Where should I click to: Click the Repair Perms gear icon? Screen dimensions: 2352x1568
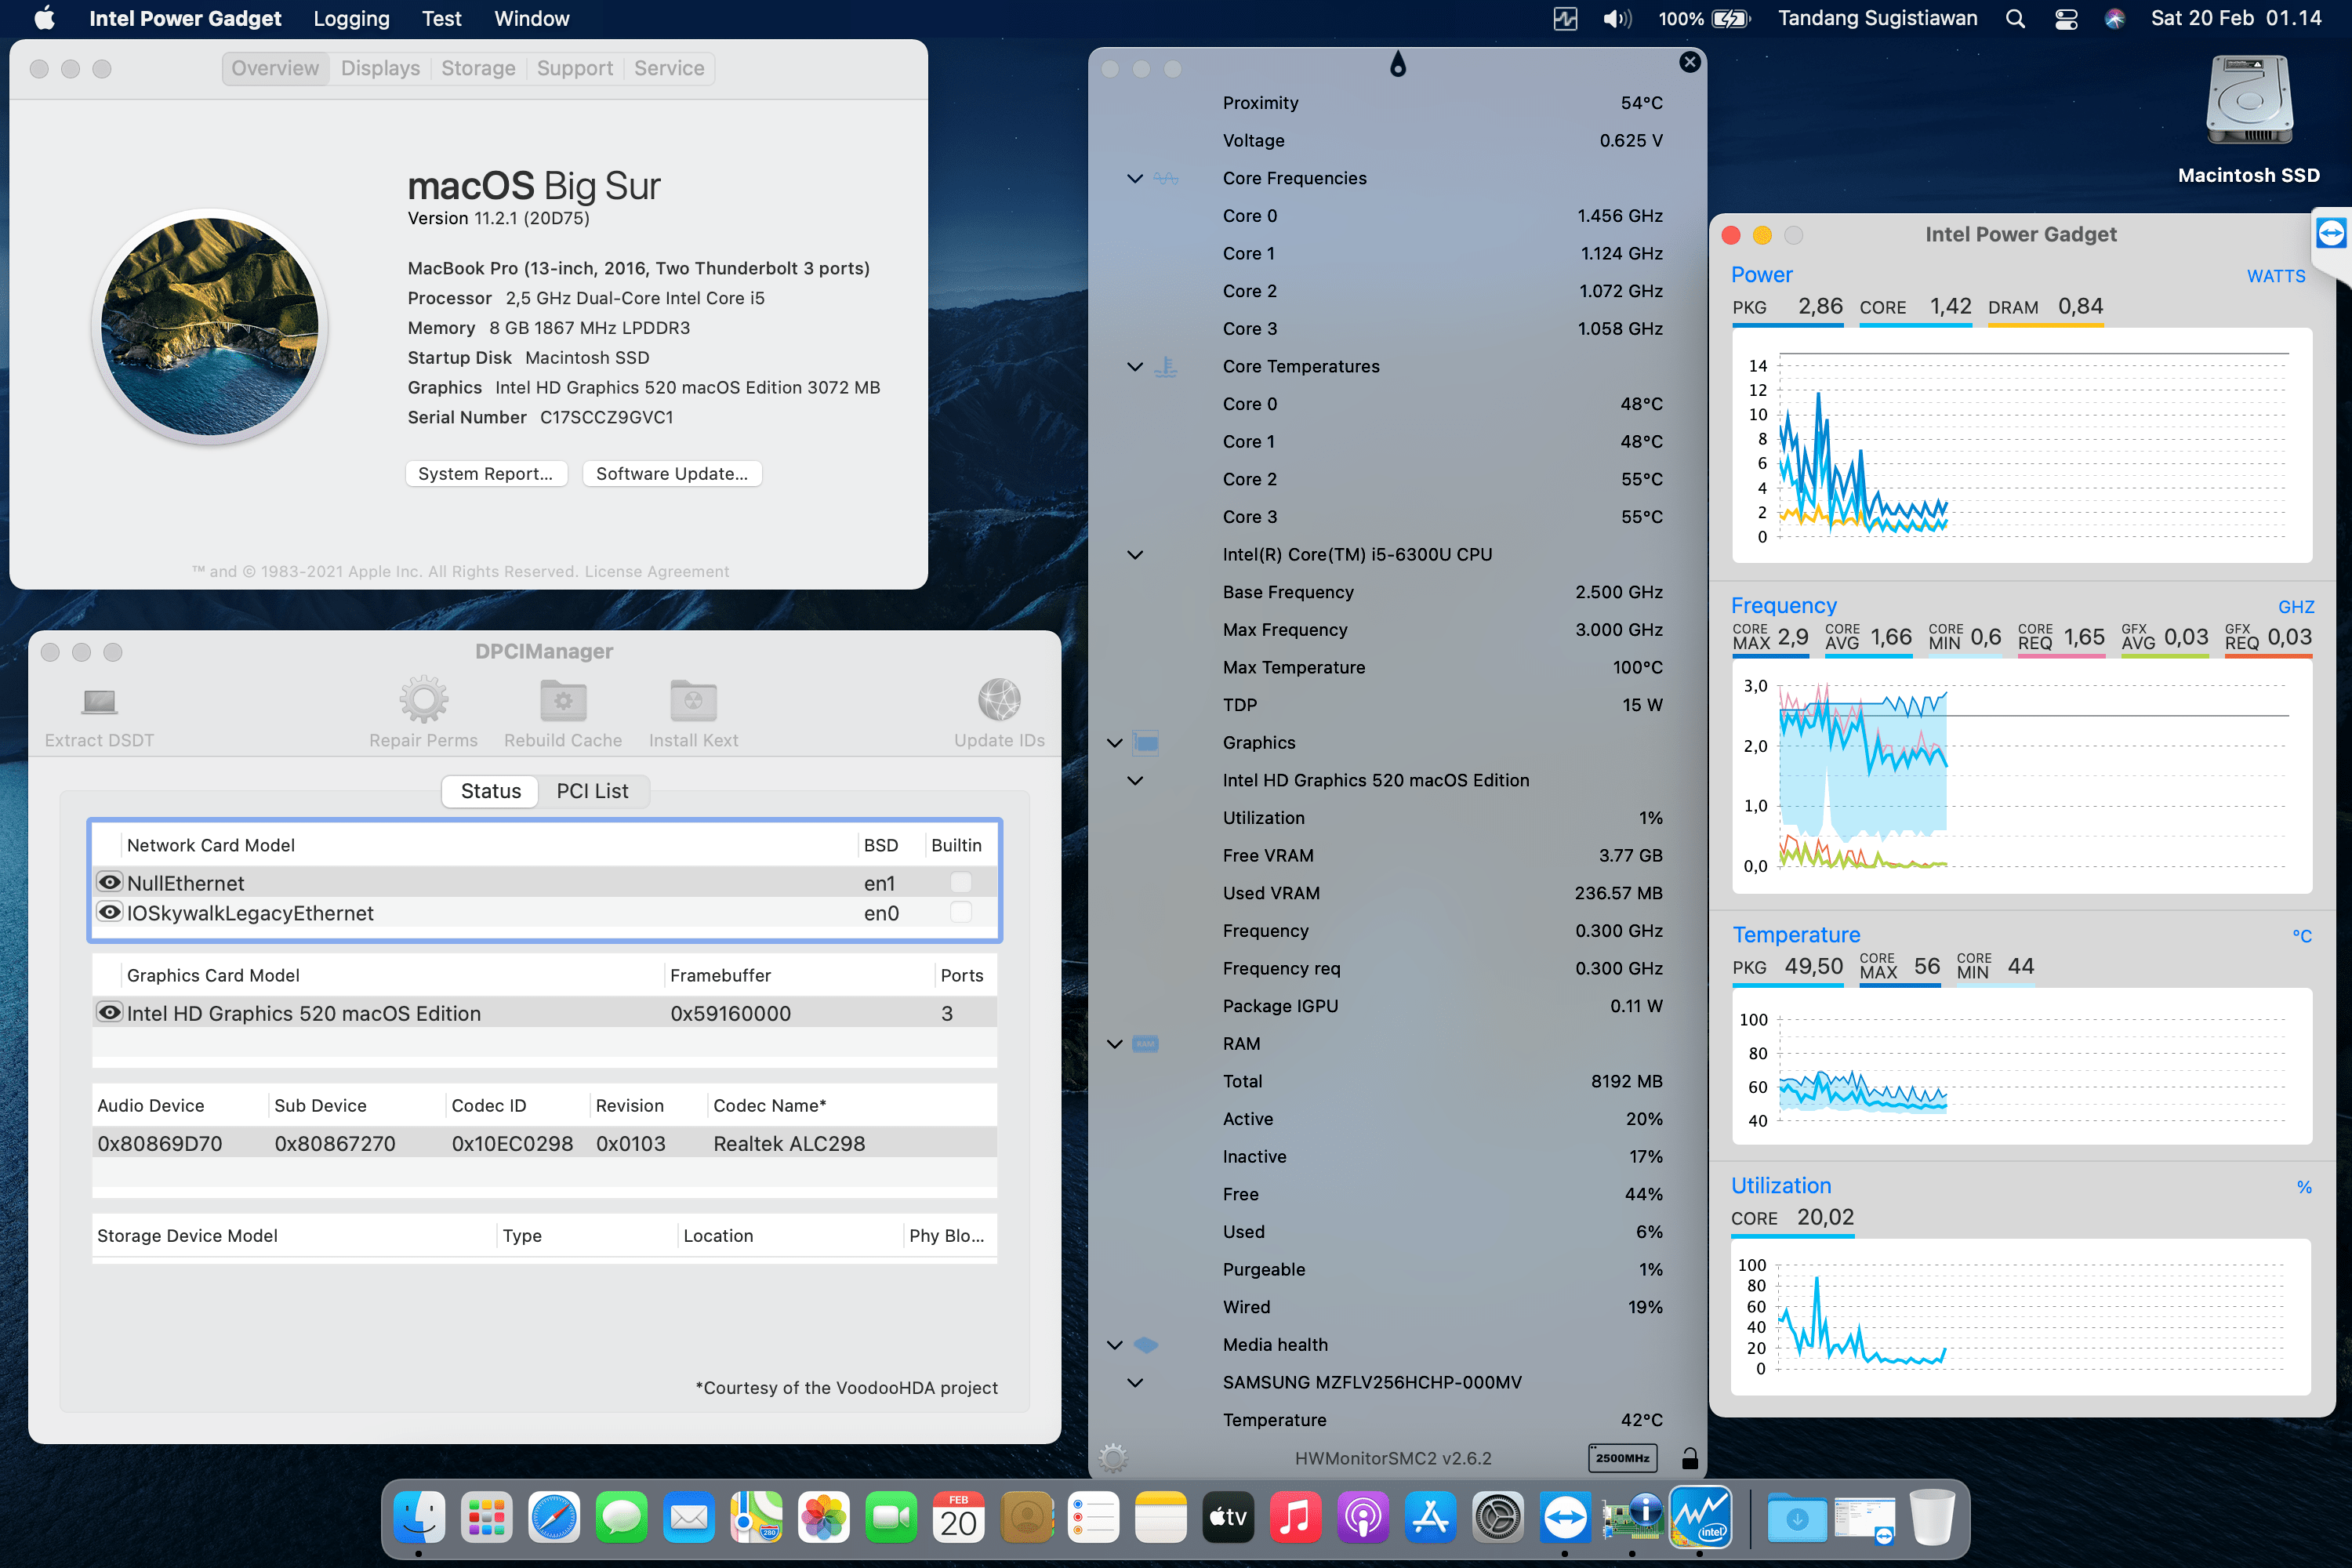coord(423,700)
